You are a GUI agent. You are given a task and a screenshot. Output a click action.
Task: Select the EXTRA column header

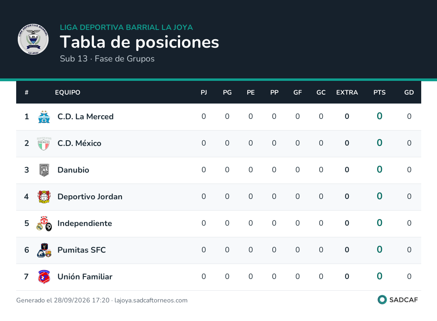point(347,93)
